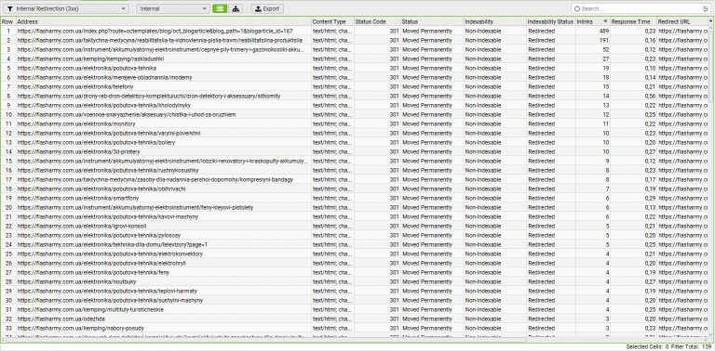Screen dimensions: 715x351
Task: Select the varylni-poverkhni URL
Action: click(x=109, y=133)
